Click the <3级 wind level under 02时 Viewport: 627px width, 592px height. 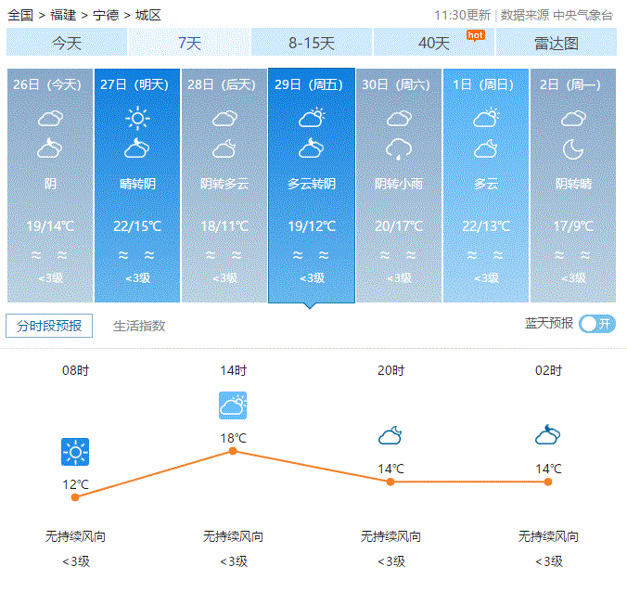click(x=549, y=561)
